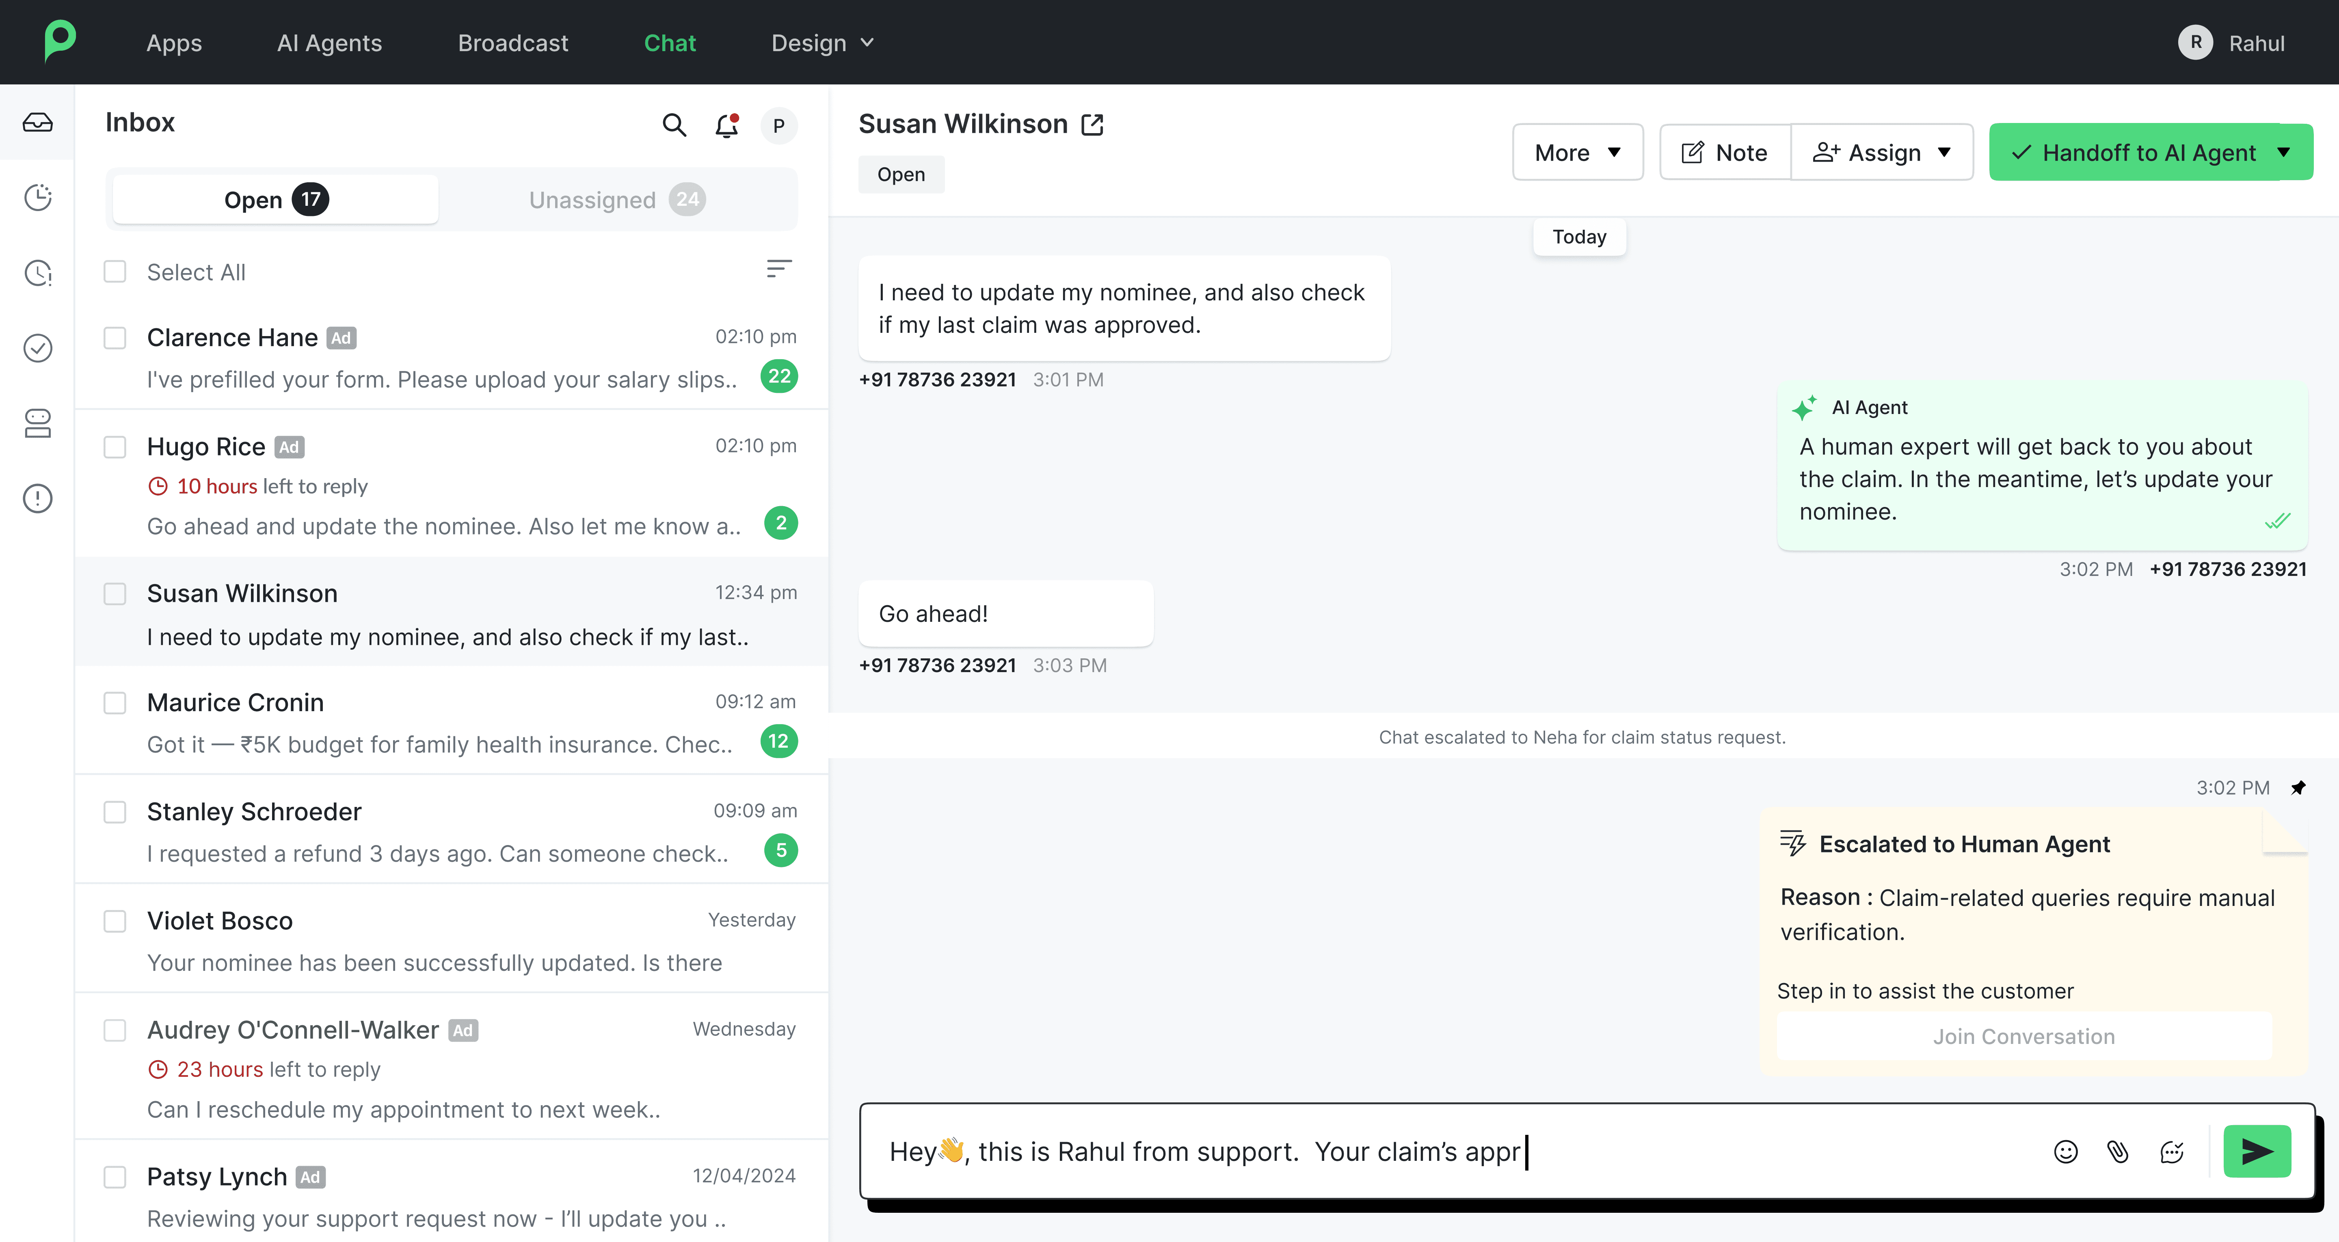Viewport: 2339px width, 1242px height.
Task: Open the Broadcast menu in top navigation
Action: tap(513, 43)
